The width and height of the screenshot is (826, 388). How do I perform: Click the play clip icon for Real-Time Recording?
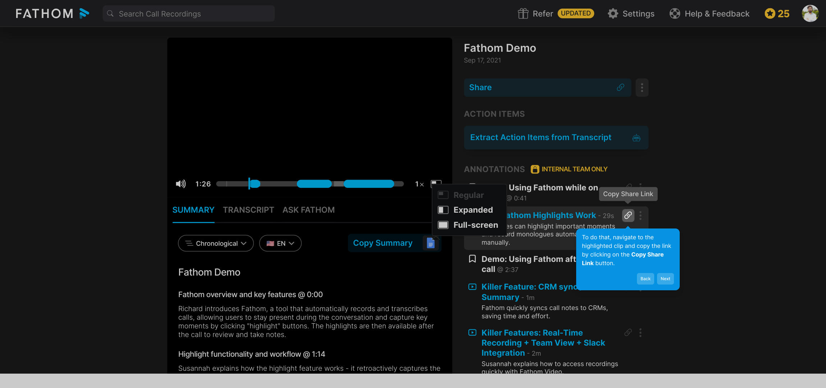pos(472,332)
